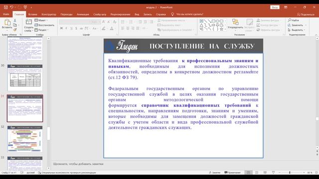Switch to the Переходы tab
319x179 pixels.
click(x=66, y=14)
